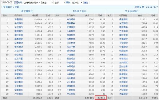Select the long position value 11650
This screenshot has height=100, width=159.
pos(91,27)
